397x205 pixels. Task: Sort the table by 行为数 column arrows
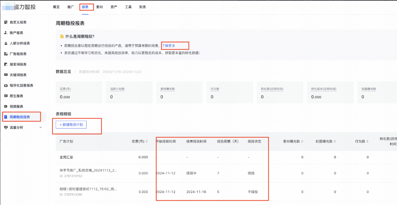pos(368,142)
